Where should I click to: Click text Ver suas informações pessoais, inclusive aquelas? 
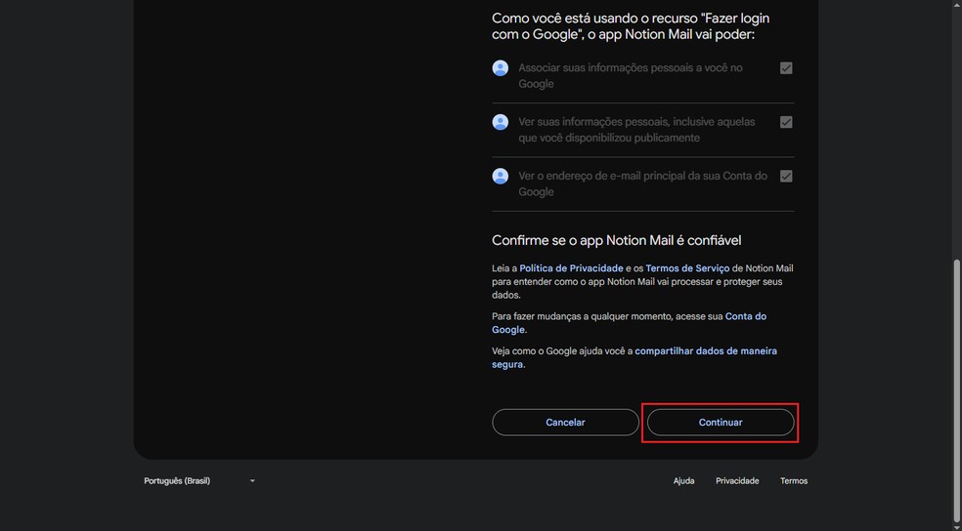click(636, 130)
